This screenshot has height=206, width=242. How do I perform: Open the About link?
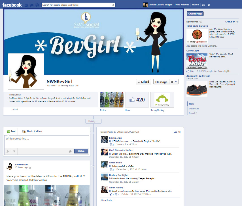15,109
